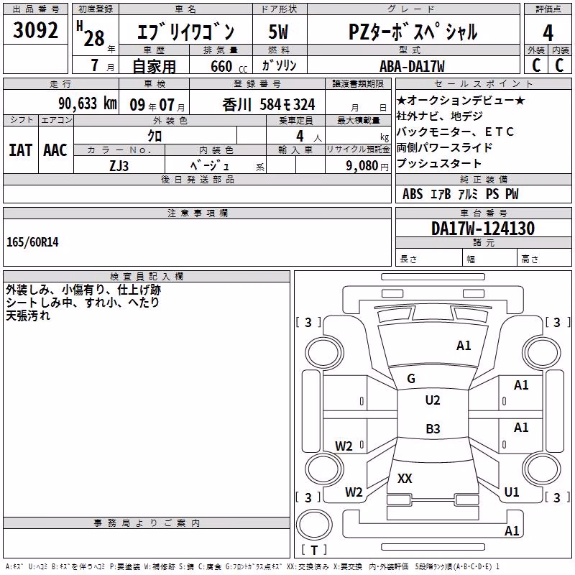Select the 検査員記入欄 header

click(x=147, y=277)
